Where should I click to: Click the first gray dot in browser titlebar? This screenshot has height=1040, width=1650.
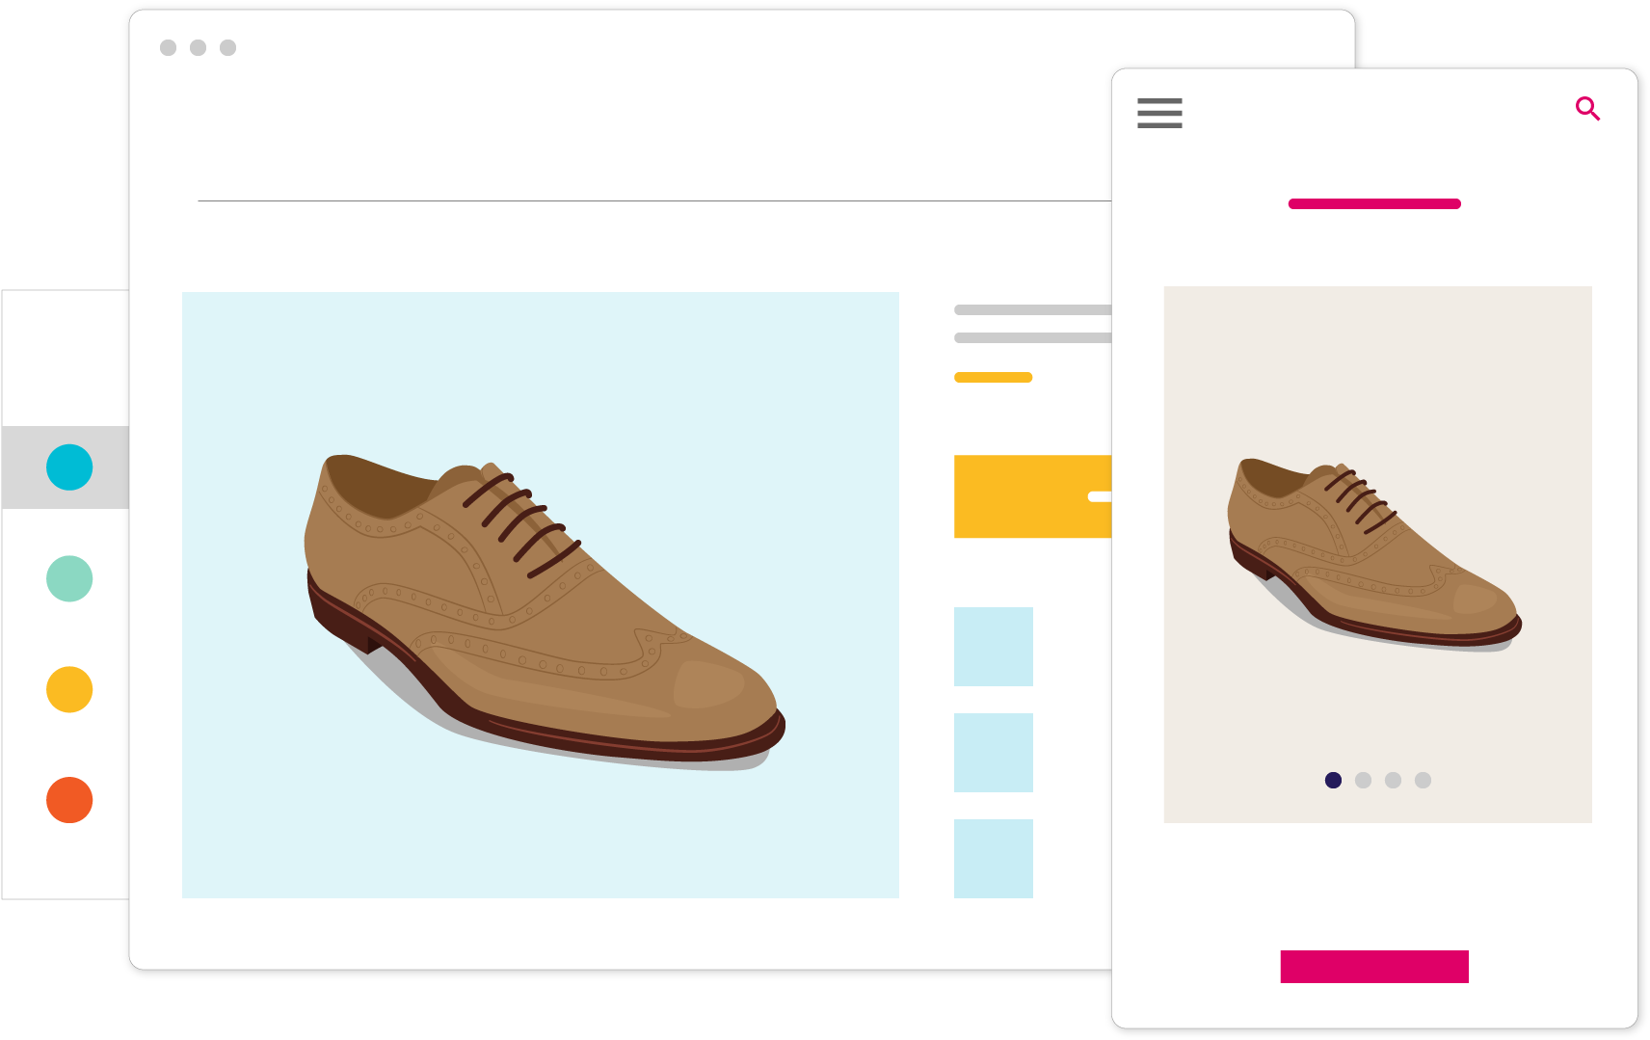pos(171,45)
